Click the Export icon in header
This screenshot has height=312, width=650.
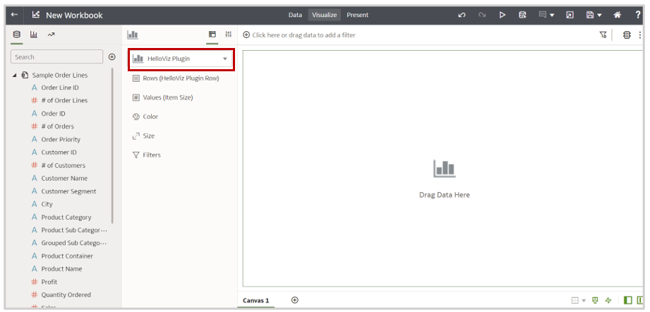(570, 15)
